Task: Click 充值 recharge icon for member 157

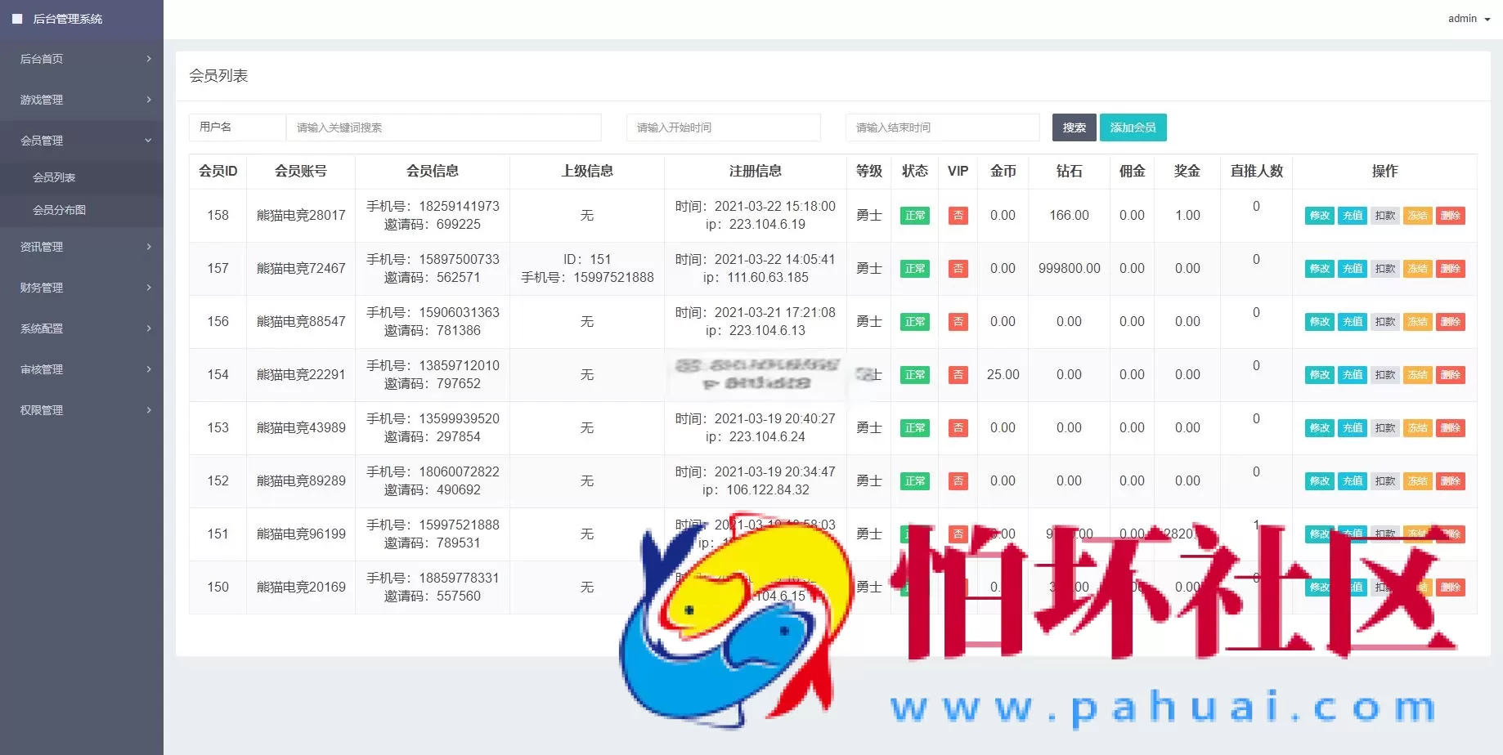Action: (x=1352, y=268)
